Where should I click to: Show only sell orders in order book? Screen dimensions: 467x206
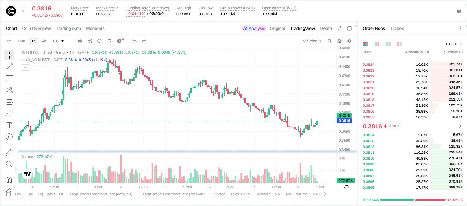(x=399, y=44)
